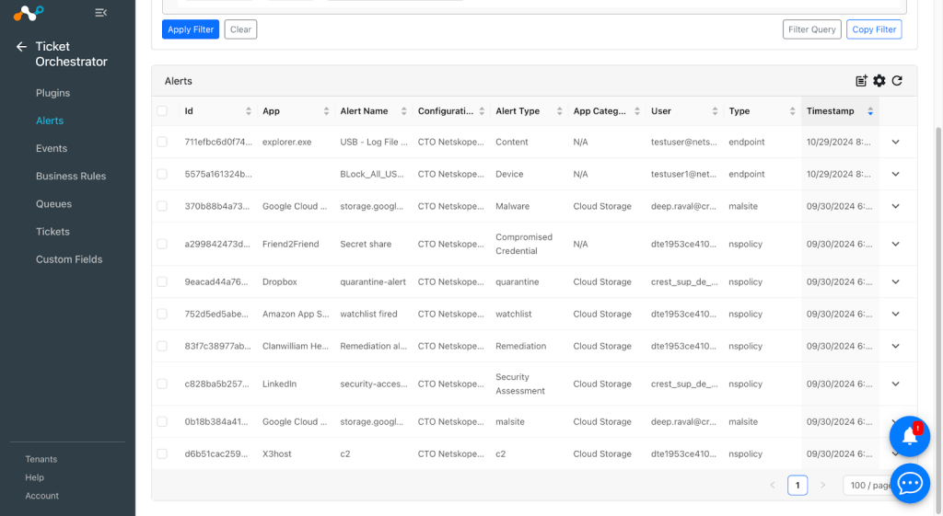
Task: Open Events in the sidebar
Action: pyautogui.click(x=52, y=148)
